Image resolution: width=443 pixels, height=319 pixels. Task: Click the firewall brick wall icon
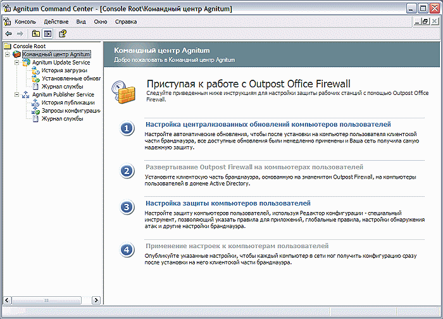[x=123, y=92]
